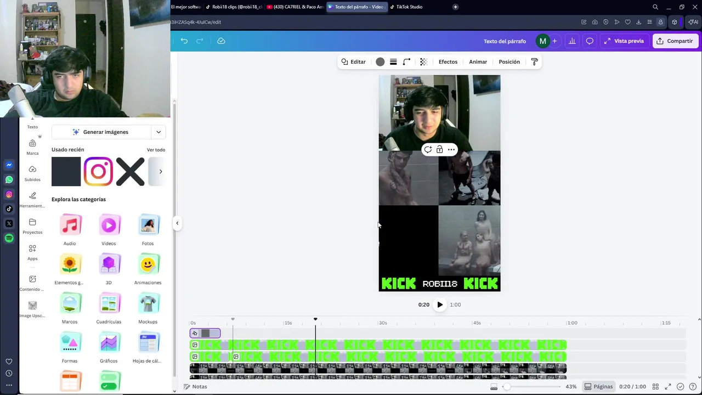702x395 pixels.
Task: Switch to the CA7RIEL & Paco YouTube tab
Action: (x=295, y=7)
